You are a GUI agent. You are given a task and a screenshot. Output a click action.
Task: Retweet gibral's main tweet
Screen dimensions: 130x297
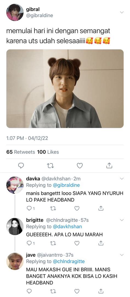(x=50, y=166)
